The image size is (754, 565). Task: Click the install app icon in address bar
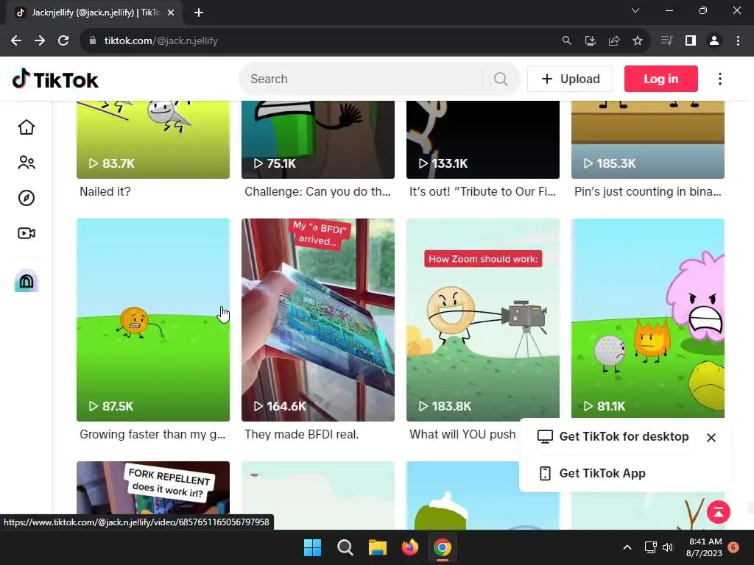[590, 41]
